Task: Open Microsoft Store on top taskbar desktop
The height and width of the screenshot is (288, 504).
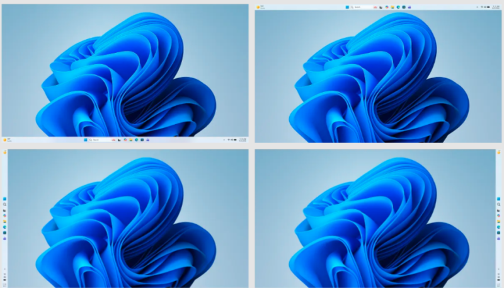Action: [x=404, y=7]
